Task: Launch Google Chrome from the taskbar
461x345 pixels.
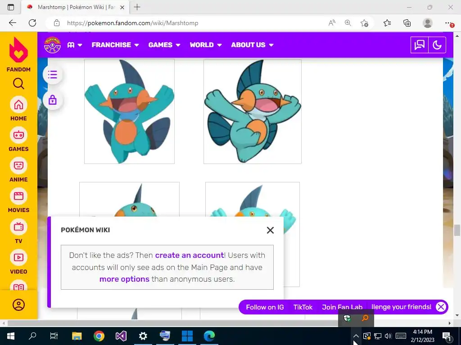Action: click(99, 336)
